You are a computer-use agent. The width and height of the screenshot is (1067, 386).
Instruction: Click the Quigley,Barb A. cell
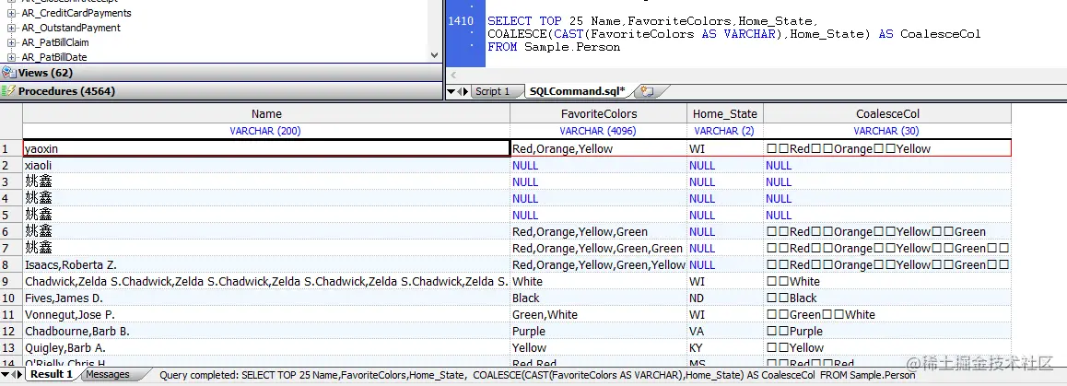[266, 348]
